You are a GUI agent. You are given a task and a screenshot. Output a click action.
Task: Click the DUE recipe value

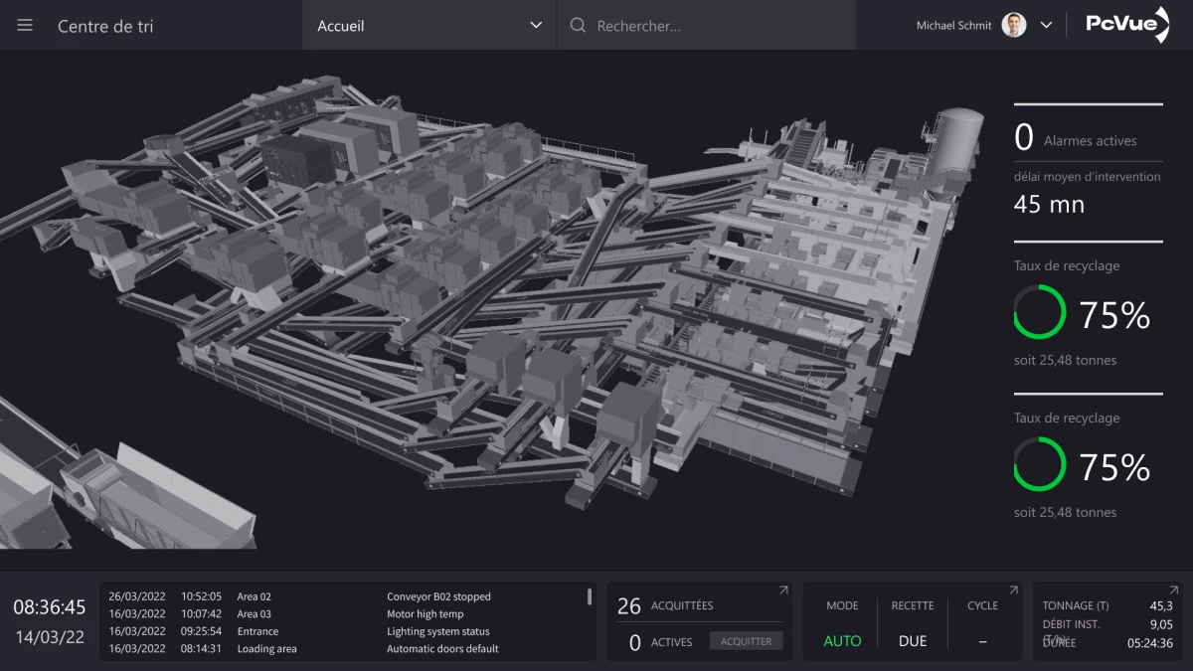[x=912, y=641]
